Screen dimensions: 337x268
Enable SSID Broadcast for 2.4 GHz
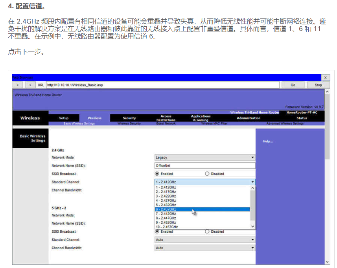pos(157,173)
